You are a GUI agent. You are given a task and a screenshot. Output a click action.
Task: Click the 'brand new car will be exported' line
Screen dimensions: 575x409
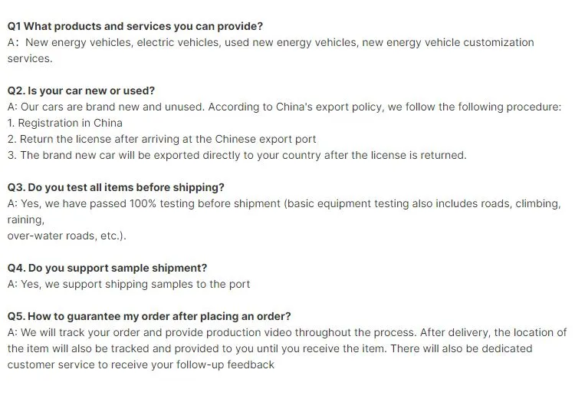(237, 155)
